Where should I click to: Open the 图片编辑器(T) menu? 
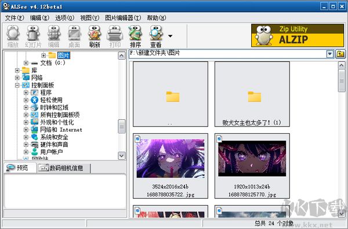[x=123, y=18]
